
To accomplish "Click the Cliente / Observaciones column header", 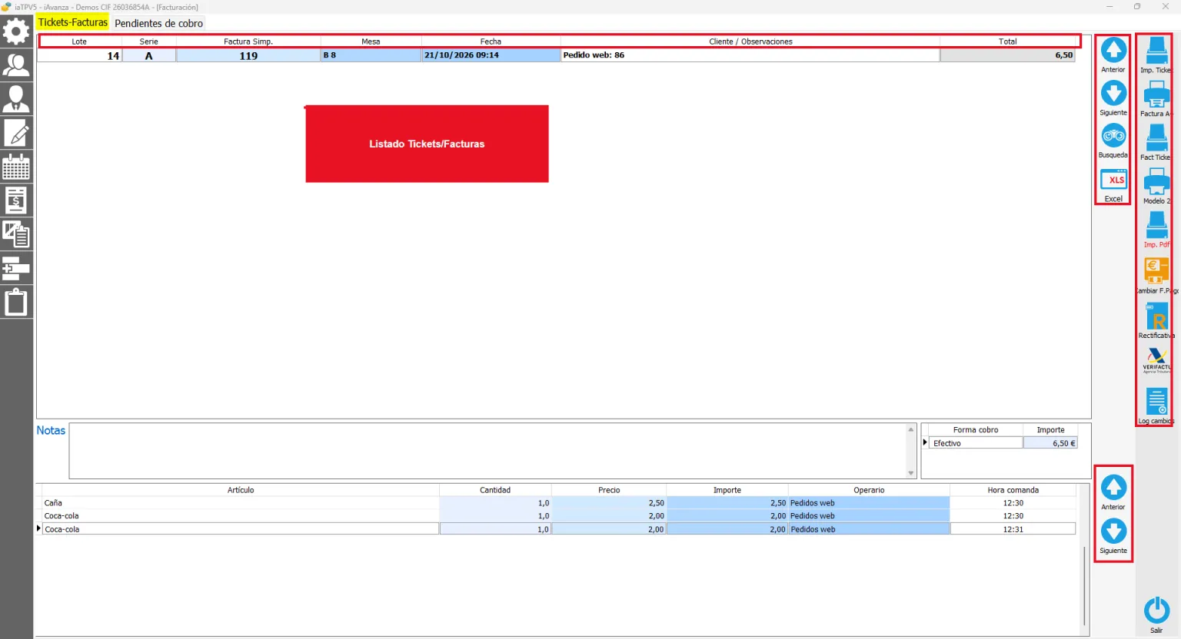I will point(750,41).
